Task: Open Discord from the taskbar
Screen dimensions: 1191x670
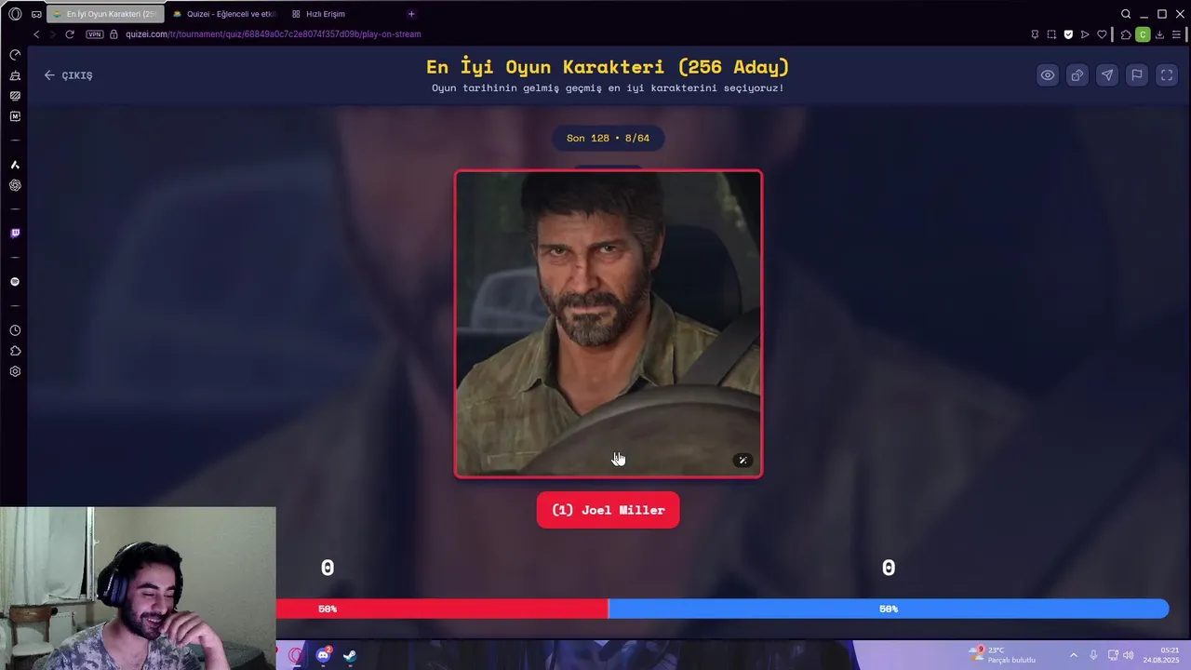Action: point(323,655)
